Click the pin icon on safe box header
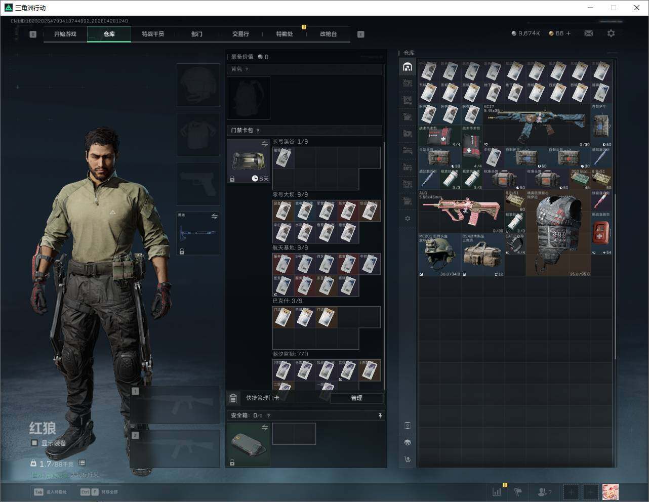 pos(380,415)
